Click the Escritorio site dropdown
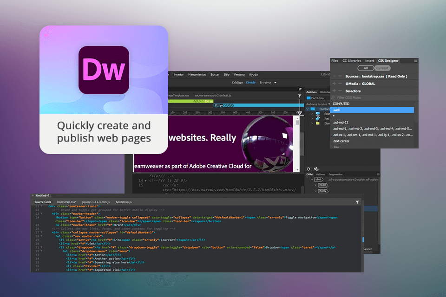The image size is (446, 297). tap(317, 98)
